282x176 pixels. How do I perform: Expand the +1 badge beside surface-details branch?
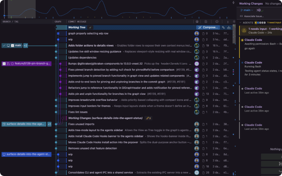pyautogui.click(x=49, y=124)
